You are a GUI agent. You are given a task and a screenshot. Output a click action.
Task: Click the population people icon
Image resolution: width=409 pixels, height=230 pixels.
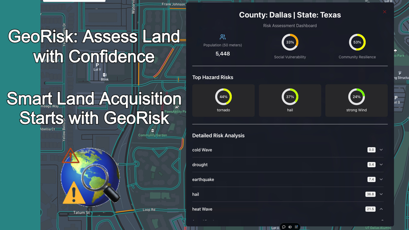(x=222, y=37)
